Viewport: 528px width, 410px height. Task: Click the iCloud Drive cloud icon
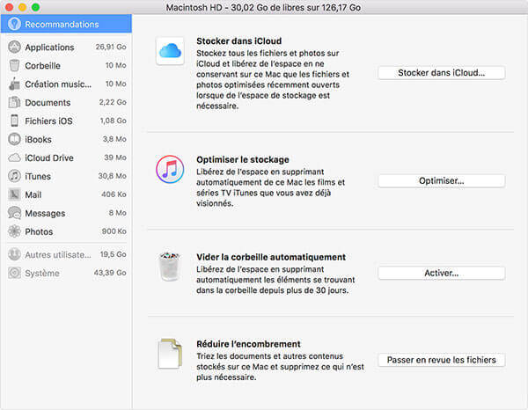[14, 157]
